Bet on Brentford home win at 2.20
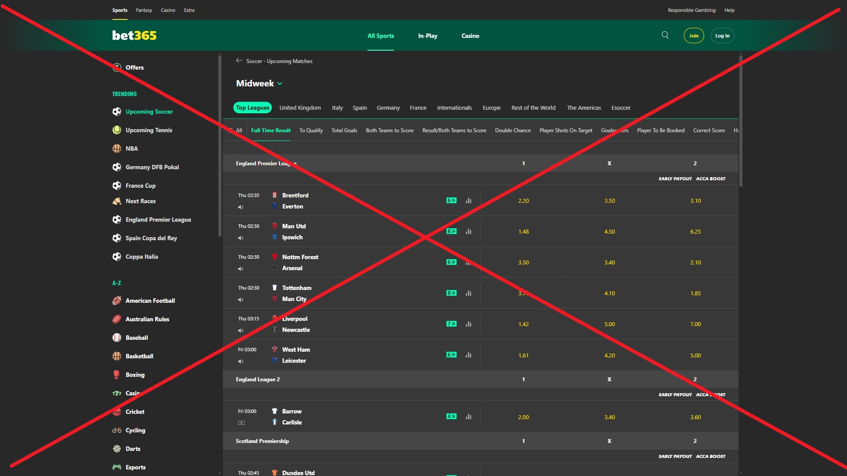The height and width of the screenshot is (476, 847). pos(523,201)
